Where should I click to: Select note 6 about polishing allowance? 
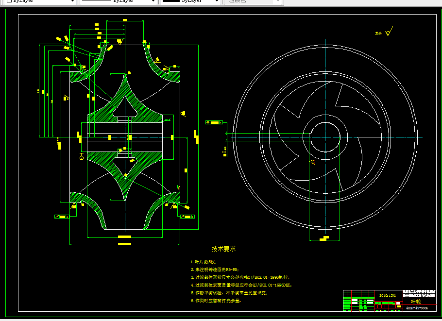(x=216, y=301)
